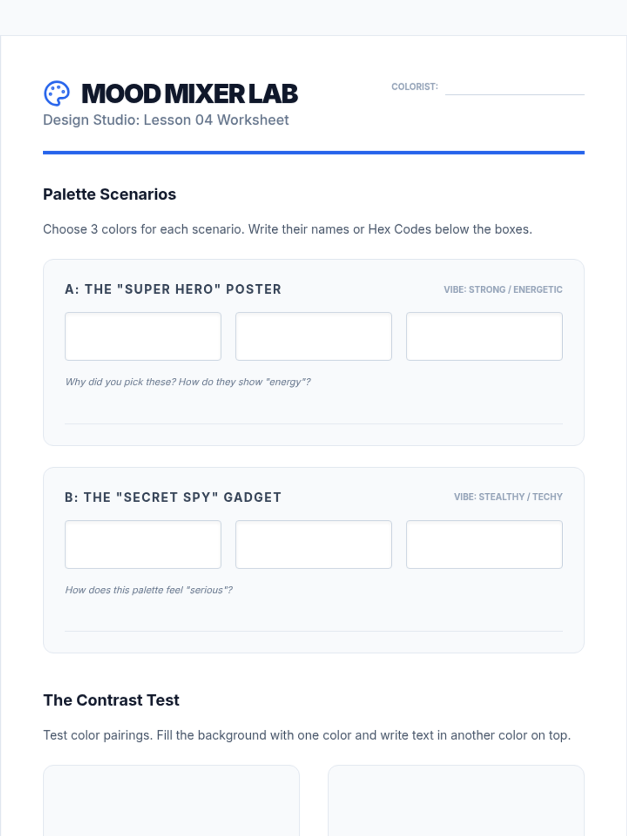This screenshot has width=627, height=836.
Task: Click first color box in Secret Spy scenario
Action: [x=143, y=544]
